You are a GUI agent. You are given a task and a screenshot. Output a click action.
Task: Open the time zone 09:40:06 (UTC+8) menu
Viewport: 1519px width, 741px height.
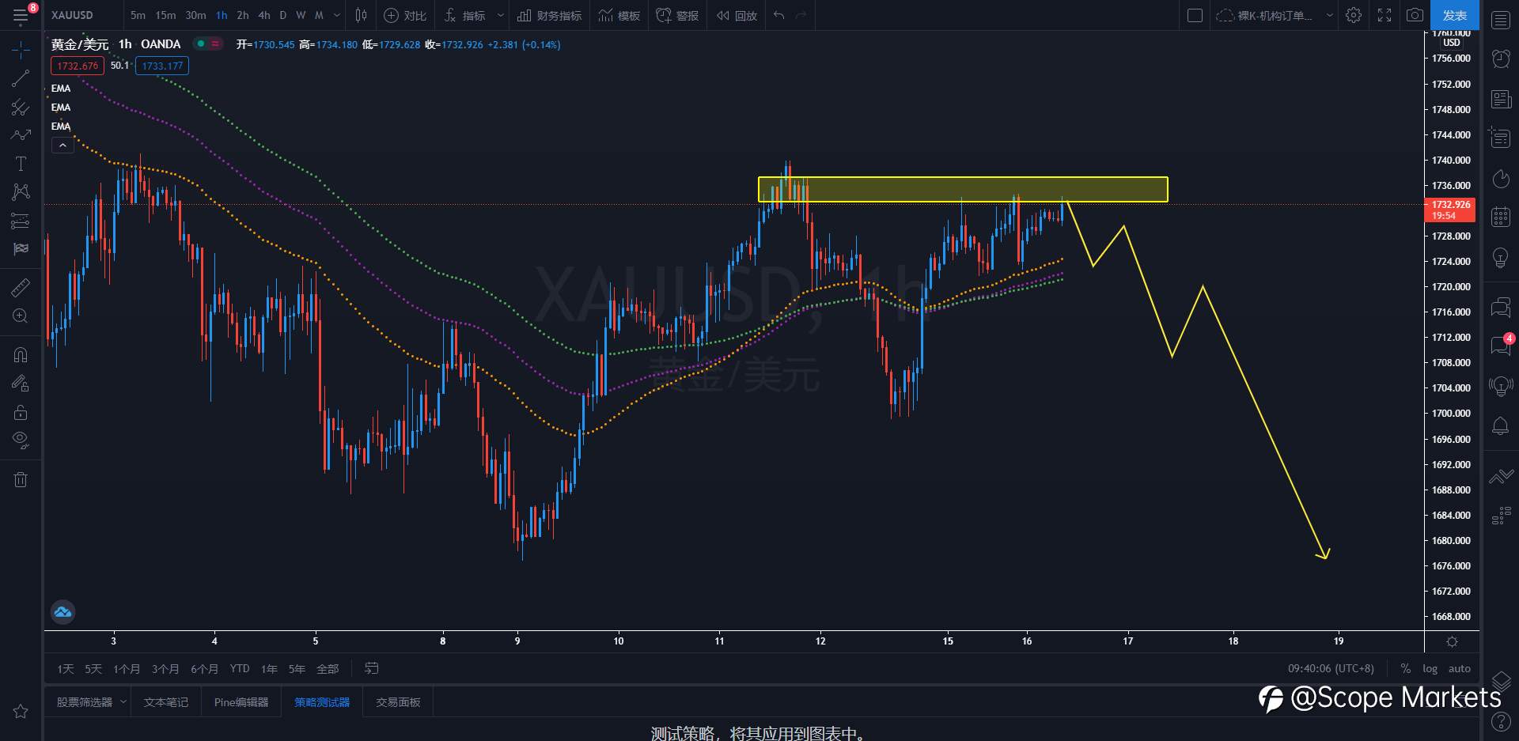click(1331, 669)
